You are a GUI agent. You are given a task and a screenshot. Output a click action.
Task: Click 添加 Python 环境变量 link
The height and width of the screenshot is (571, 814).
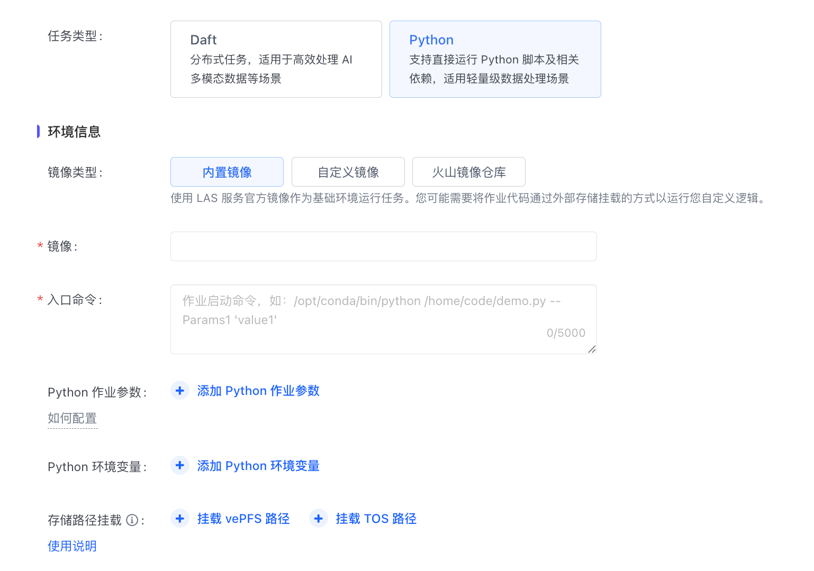[x=258, y=466]
